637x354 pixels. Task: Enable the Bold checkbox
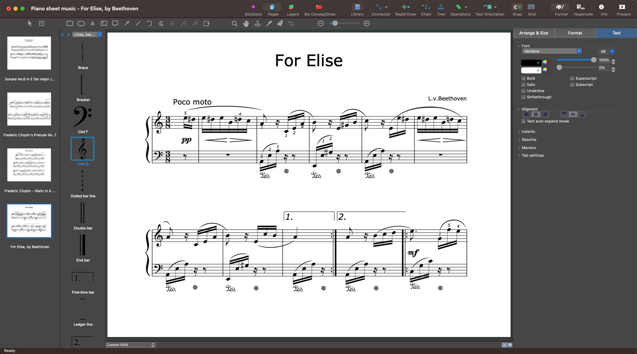[x=524, y=79]
